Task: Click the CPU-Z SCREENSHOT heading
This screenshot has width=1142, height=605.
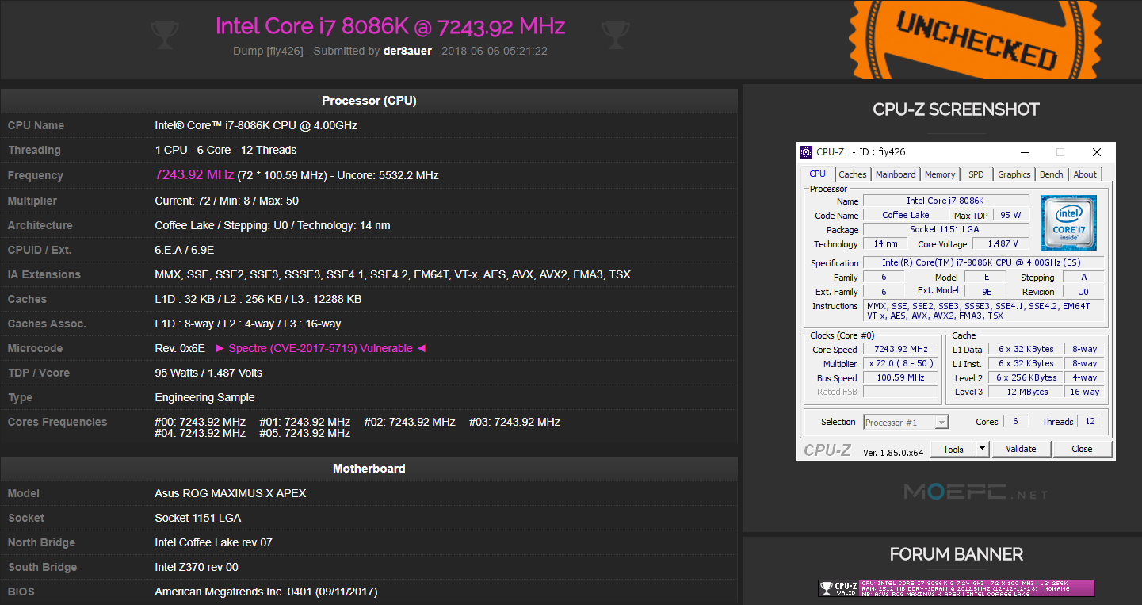Action: tap(956, 109)
